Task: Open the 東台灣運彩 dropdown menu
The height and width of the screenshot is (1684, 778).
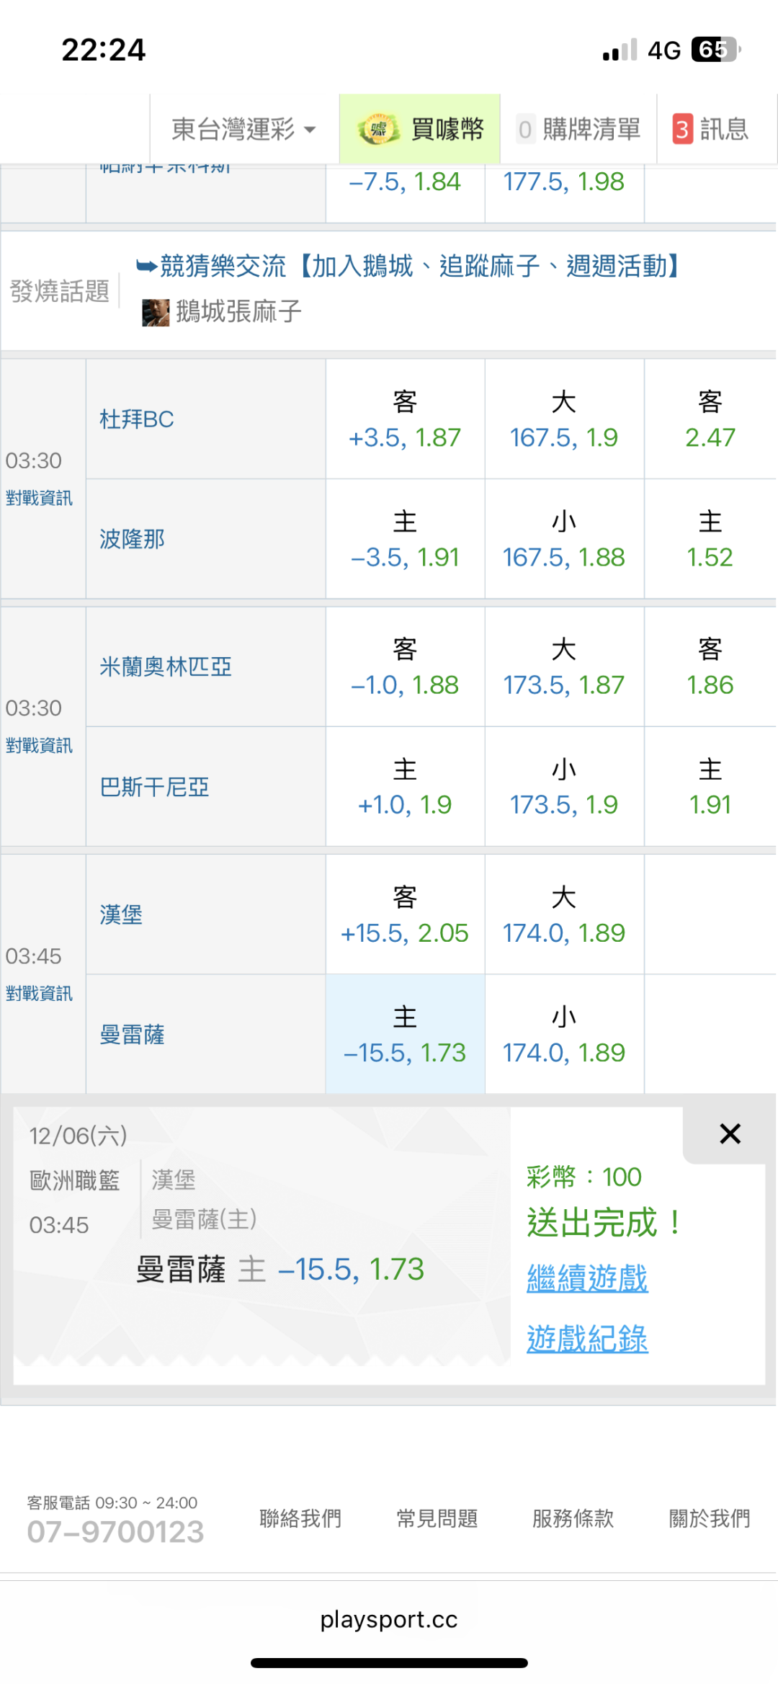Action: [x=243, y=130]
